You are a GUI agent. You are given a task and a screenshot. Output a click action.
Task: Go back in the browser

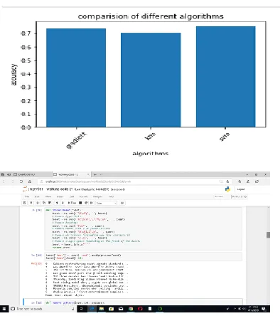click(x=4, y=181)
